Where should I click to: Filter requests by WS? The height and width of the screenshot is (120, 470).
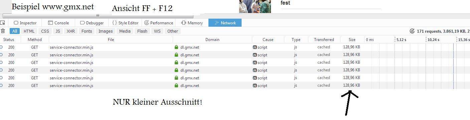pyautogui.click(x=157, y=31)
